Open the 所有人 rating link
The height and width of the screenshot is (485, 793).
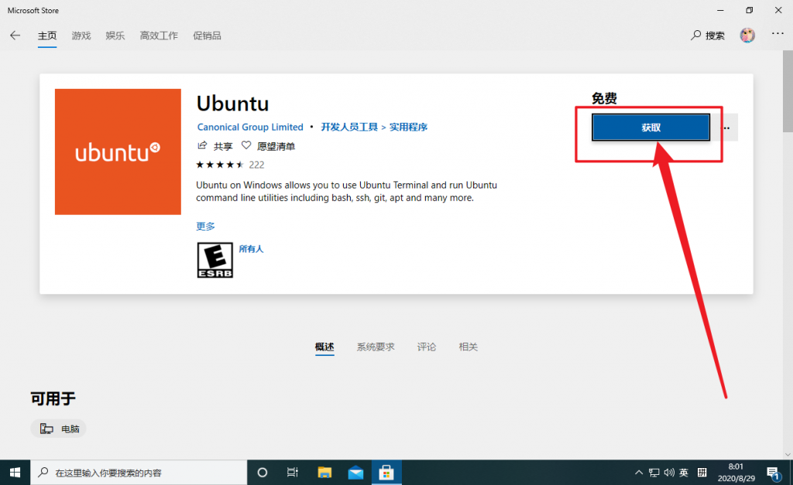[251, 249]
